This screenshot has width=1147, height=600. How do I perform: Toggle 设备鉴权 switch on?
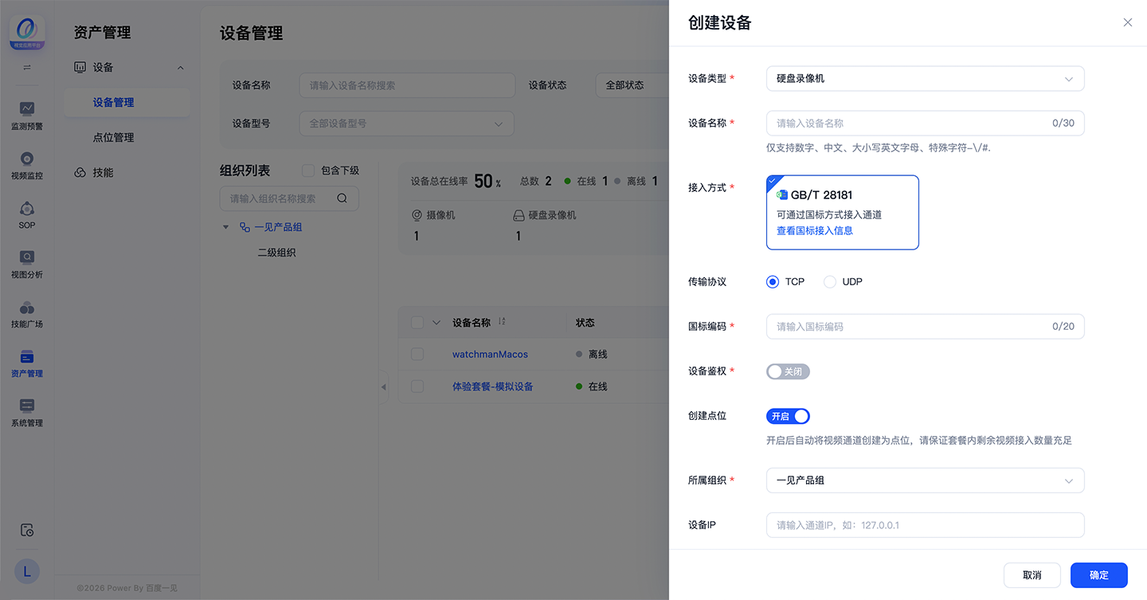tap(788, 371)
